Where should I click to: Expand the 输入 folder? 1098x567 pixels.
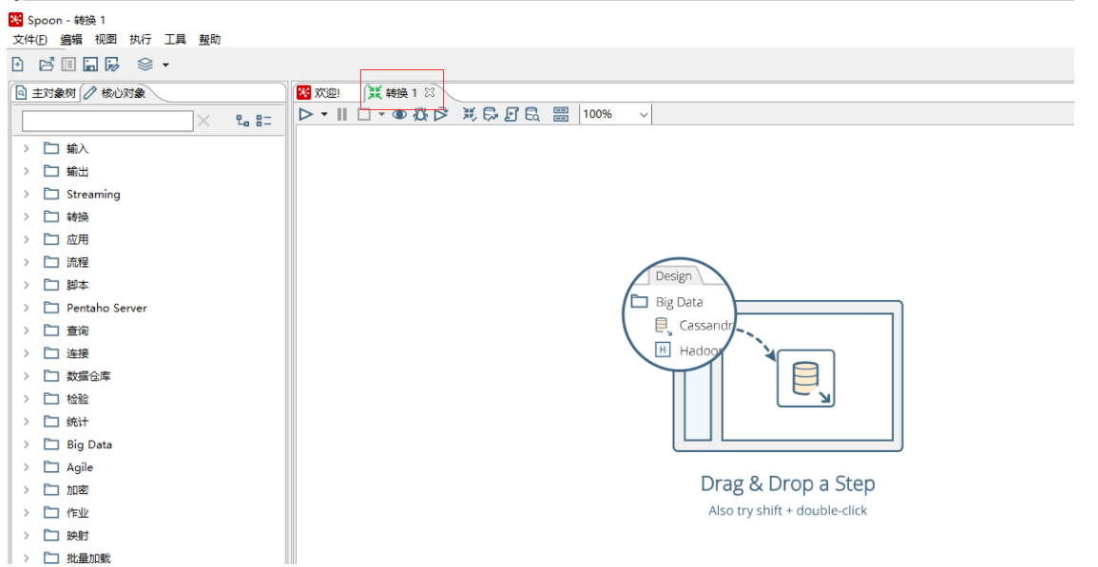tap(26, 148)
